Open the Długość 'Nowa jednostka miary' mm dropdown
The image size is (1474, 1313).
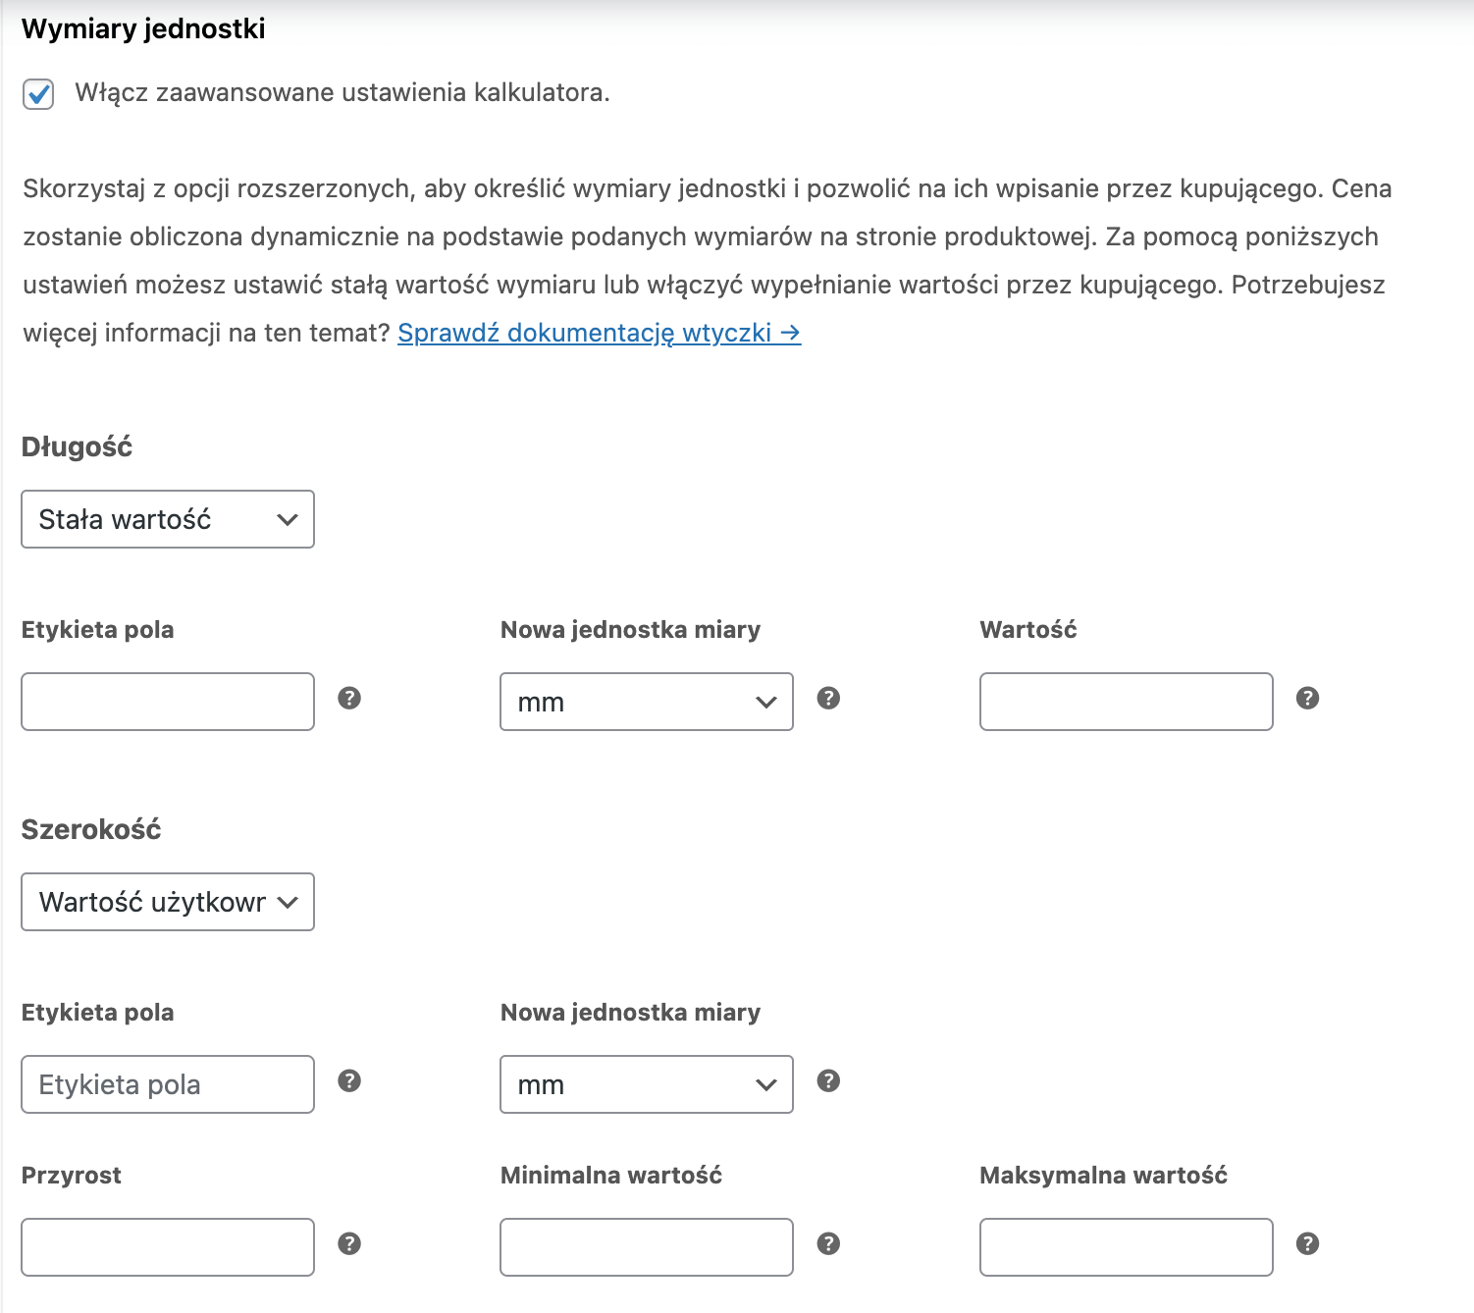tap(647, 702)
